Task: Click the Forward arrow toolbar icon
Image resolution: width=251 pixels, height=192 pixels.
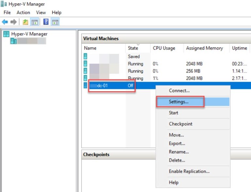Action: 13,22
